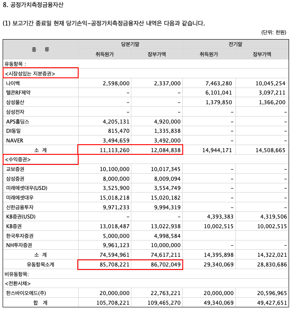
Task: Select the 'KB증권(USD)' row label
Action: click(x=21, y=217)
